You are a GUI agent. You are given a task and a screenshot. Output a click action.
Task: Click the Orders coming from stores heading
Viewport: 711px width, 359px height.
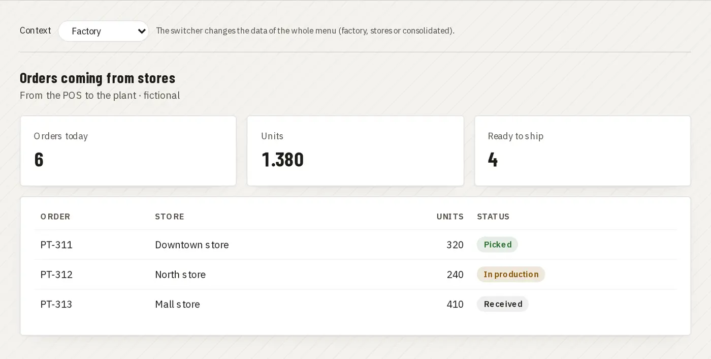(98, 78)
